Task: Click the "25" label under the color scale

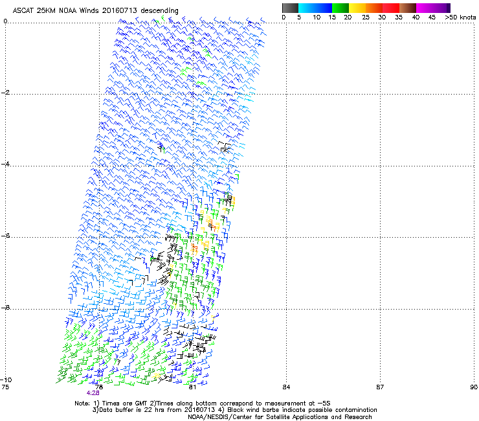Action: [365, 17]
